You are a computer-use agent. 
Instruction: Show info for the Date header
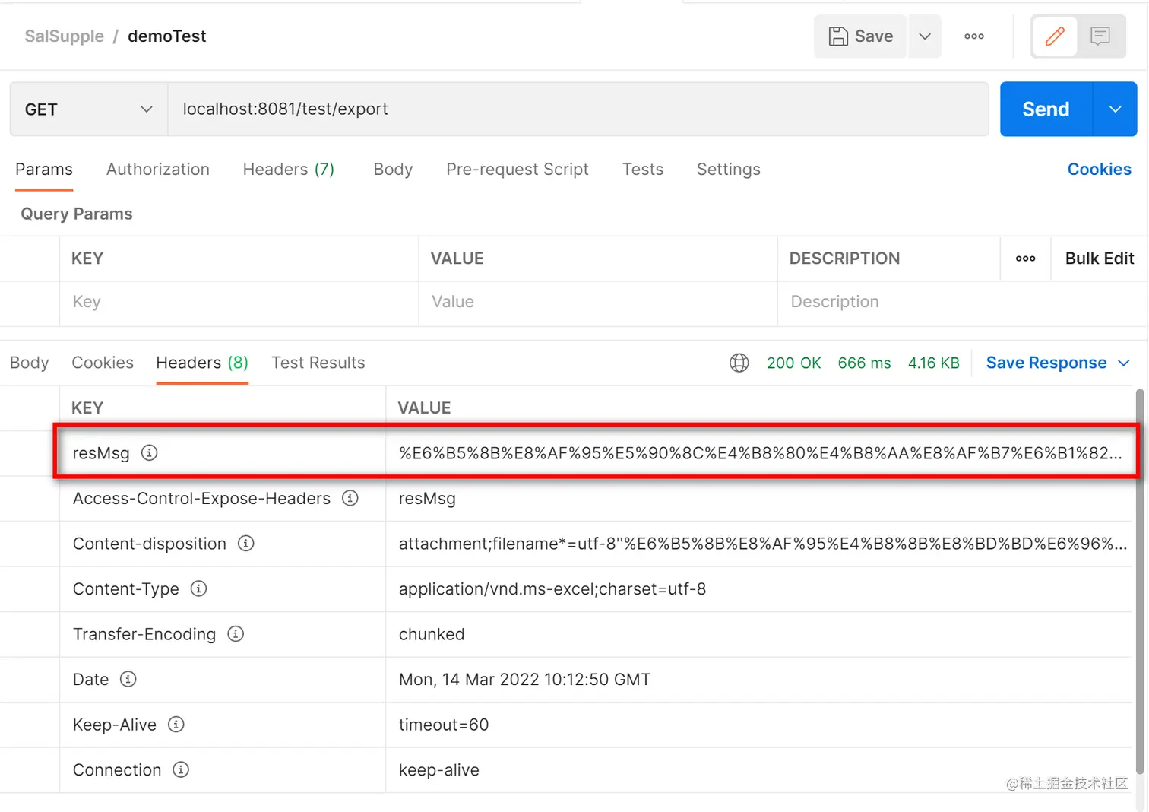point(128,679)
